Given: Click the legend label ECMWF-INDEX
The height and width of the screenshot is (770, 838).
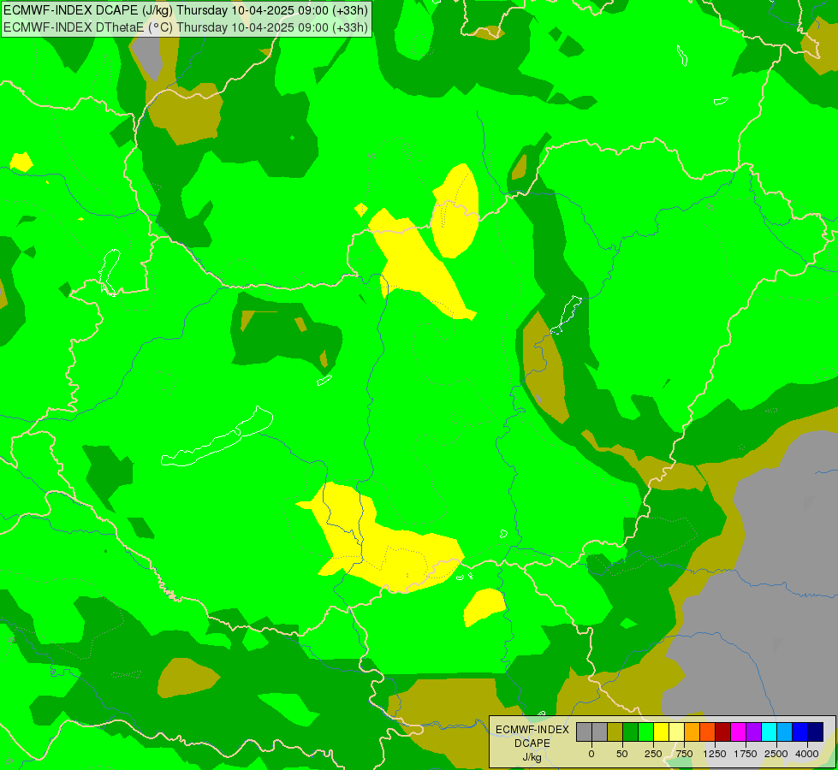Looking at the screenshot, I should tap(532, 730).
